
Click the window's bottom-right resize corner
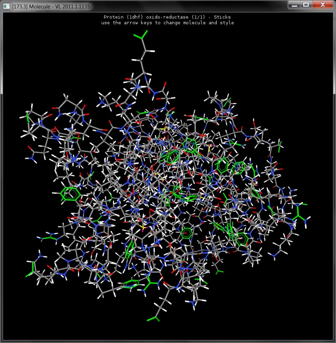pyautogui.click(x=333, y=340)
